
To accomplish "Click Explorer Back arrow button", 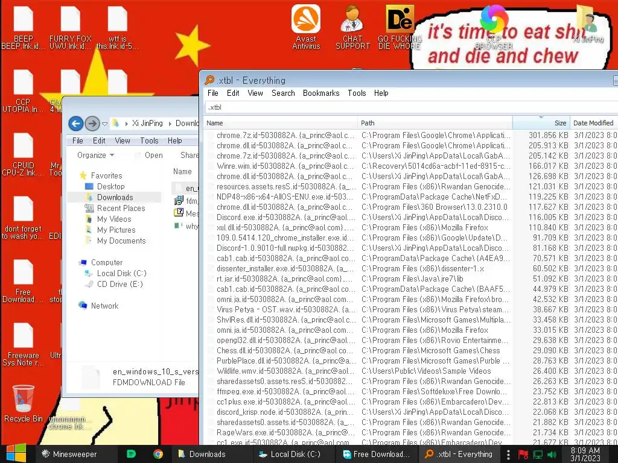I will click(76, 124).
